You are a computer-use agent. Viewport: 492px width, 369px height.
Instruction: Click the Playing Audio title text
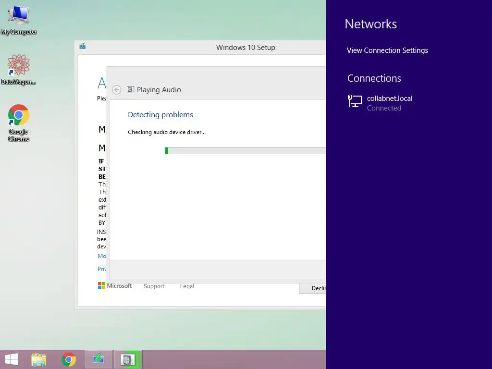[159, 90]
